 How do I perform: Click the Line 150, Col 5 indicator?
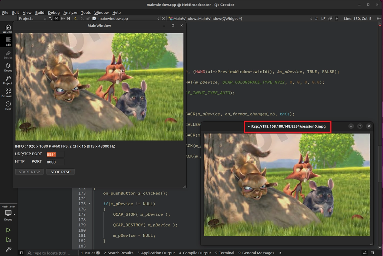click(x=357, y=19)
